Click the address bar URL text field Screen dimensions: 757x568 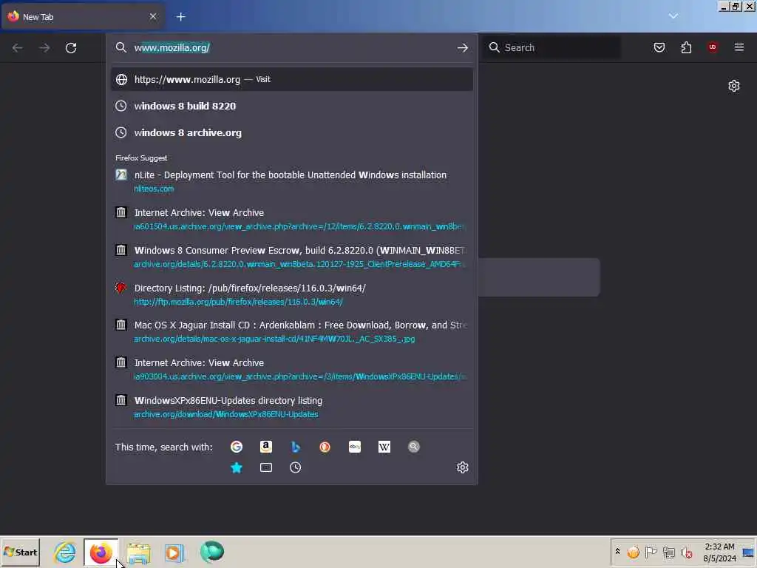[x=293, y=47]
